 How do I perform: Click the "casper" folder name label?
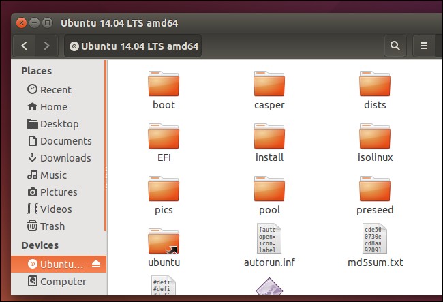pos(269,105)
